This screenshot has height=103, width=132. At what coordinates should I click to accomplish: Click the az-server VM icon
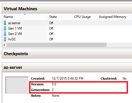tap(5, 23)
